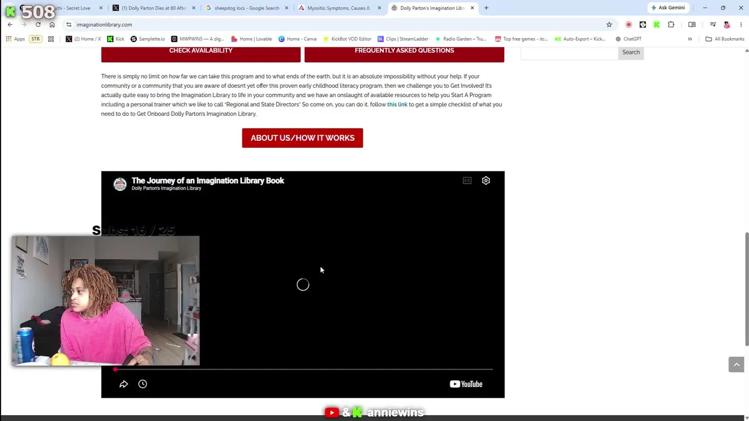This screenshot has width=749, height=421.
Task: Open the video title link
Action: click(208, 181)
